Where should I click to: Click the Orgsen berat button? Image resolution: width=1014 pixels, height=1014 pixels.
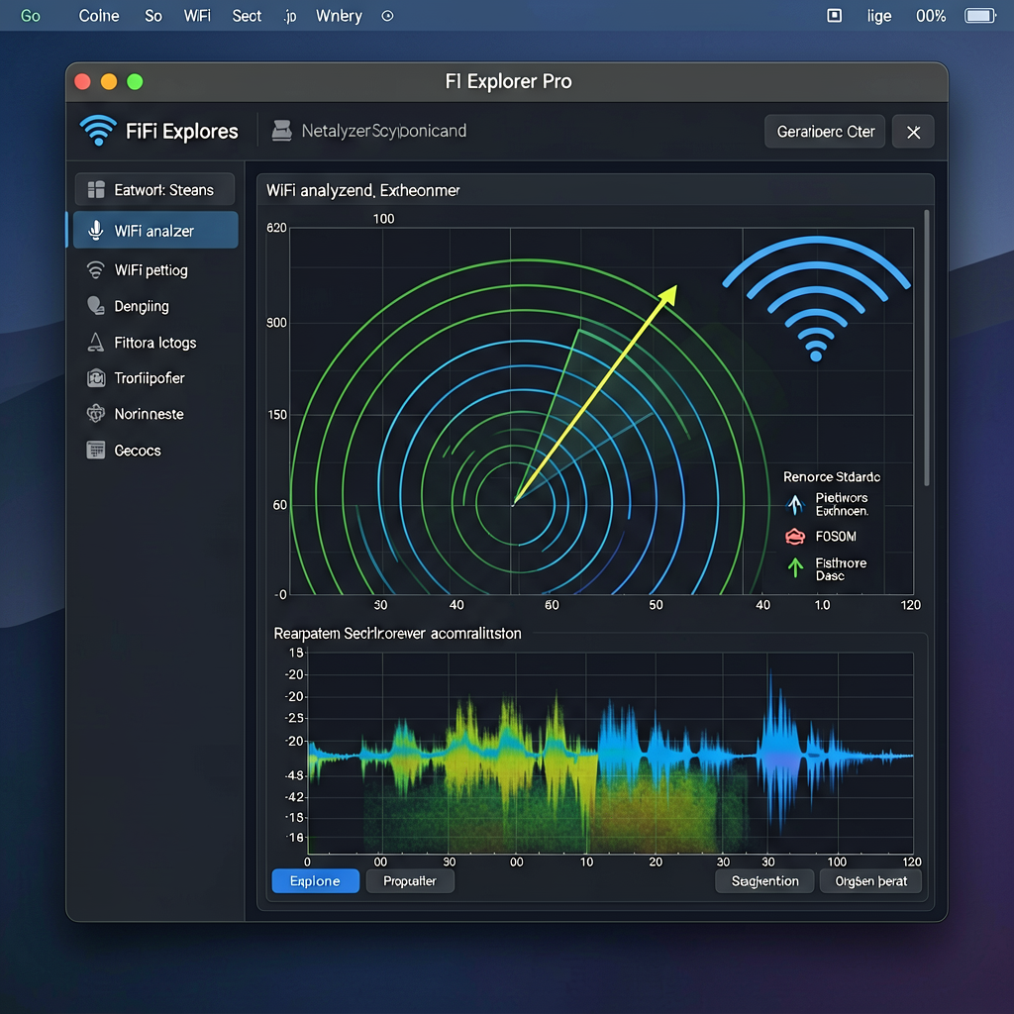click(x=870, y=880)
